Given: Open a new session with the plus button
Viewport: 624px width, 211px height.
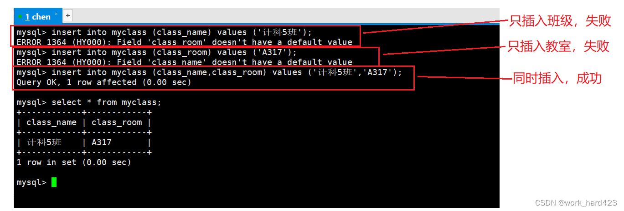Looking at the screenshot, I should [68, 16].
